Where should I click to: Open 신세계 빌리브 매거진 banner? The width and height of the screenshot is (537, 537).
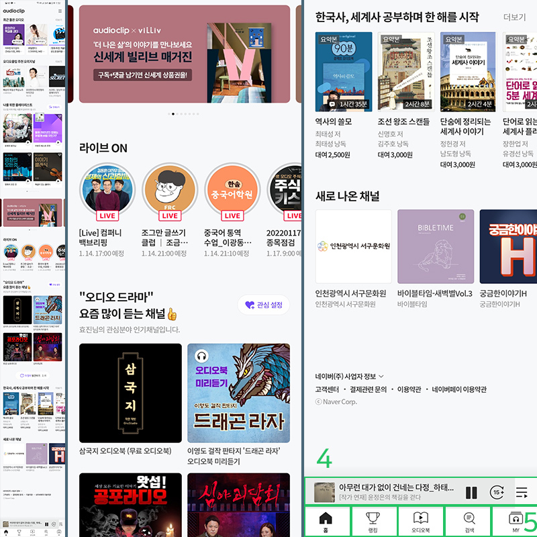185,54
